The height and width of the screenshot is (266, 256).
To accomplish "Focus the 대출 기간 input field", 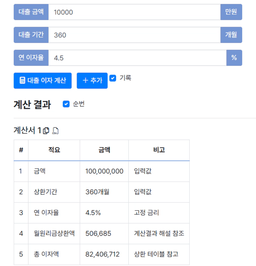I will click(x=134, y=35).
